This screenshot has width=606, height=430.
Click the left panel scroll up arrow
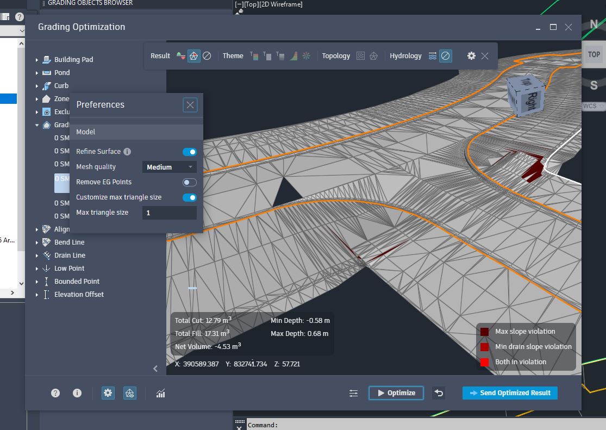point(21,44)
